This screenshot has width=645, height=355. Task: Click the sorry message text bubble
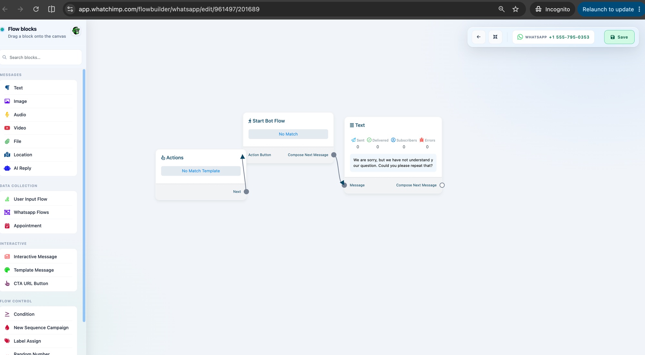pos(393,163)
